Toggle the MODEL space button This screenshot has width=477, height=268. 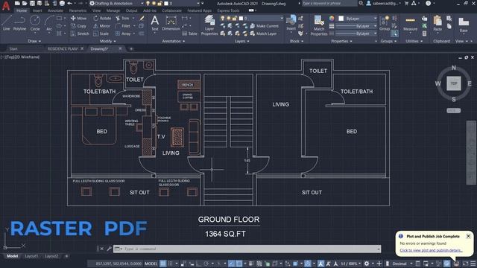[x=151, y=264]
